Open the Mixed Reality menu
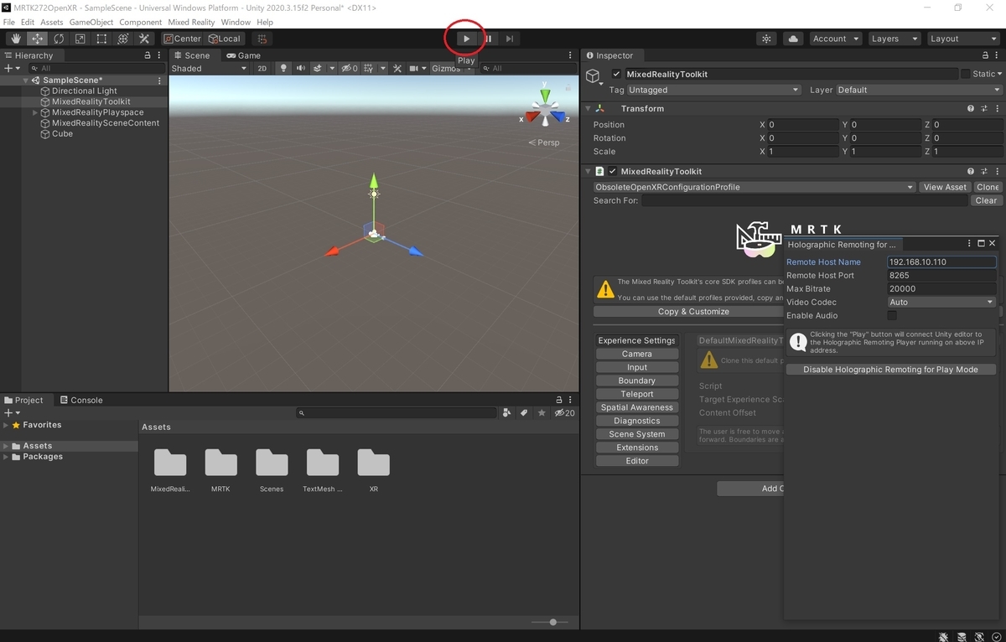 [190, 22]
